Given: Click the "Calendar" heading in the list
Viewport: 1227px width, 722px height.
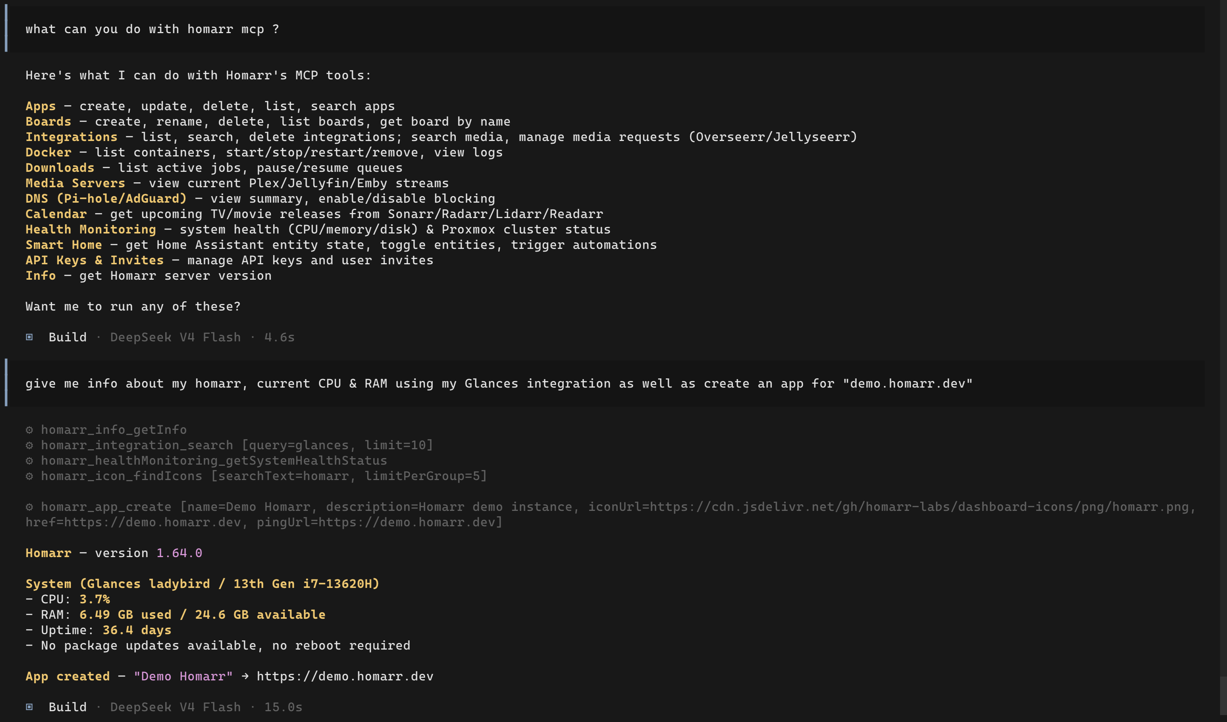Looking at the screenshot, I should pos(56,214).
